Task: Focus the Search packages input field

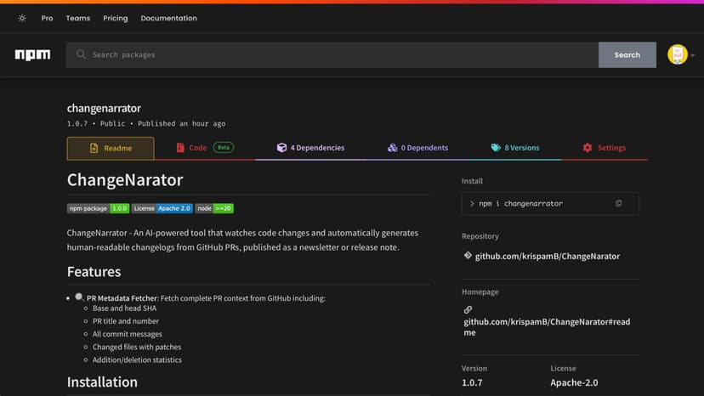Action: click(332, 54)
